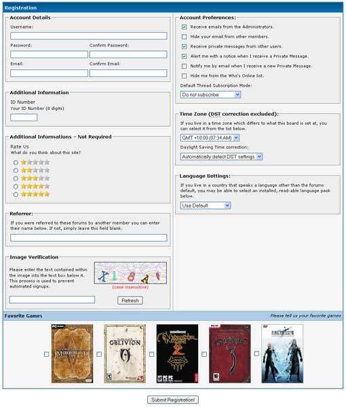Click the Refresh captcha button

pyautogui.click(x=130, y=301)
